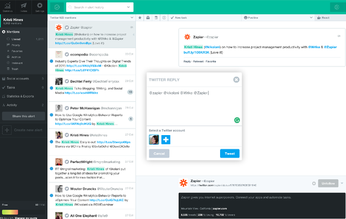Click the count badge 1 on Peter McHannigan mention
The height and width of the screenshot is (219, 346).
131,119
